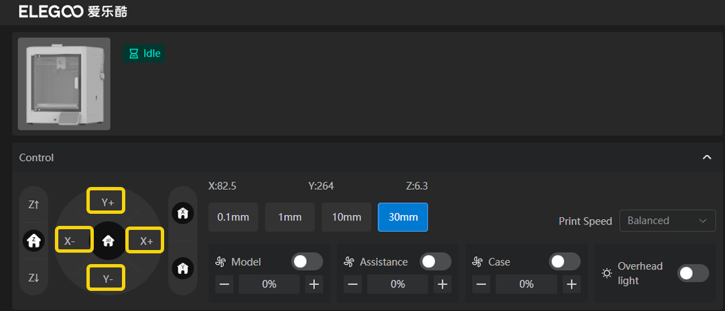Image resolution: width=725 pixels, height=311 pixels.
Task: Decrease Model fan speed with minus
Action: (224, 284)
